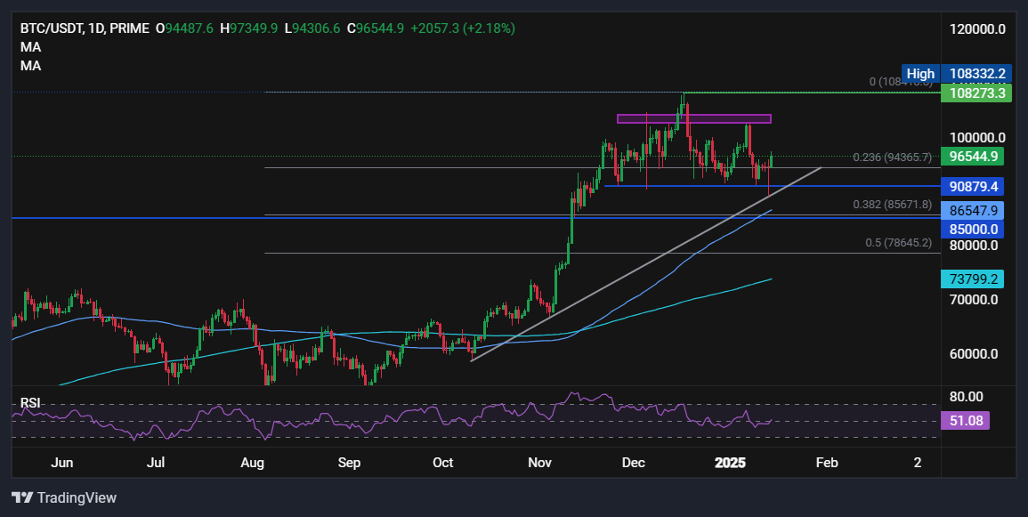Click the 80.00 RSI scale label
This screenshot has height=517, width=1028.
[967, 397]
